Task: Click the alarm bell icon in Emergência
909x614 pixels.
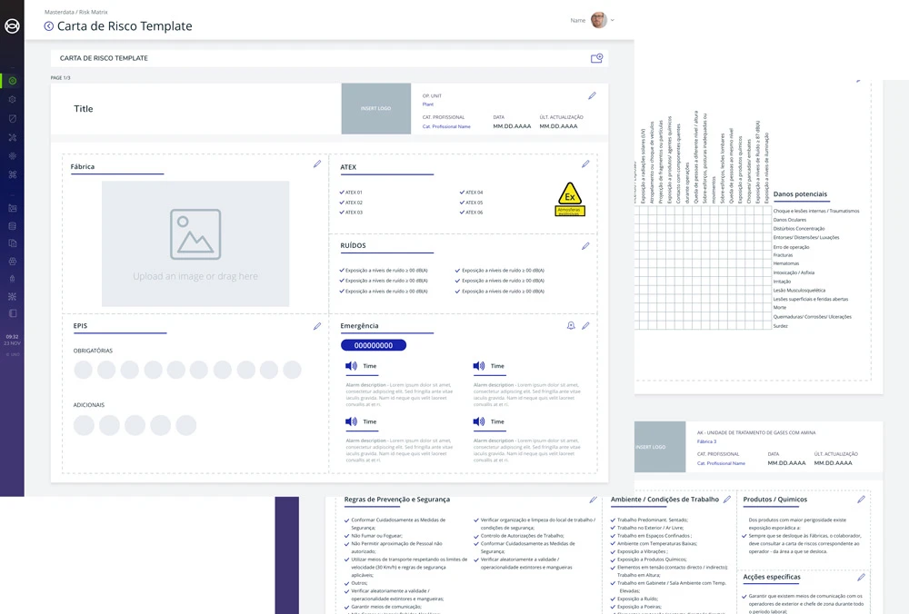Action: coord(570,325)
